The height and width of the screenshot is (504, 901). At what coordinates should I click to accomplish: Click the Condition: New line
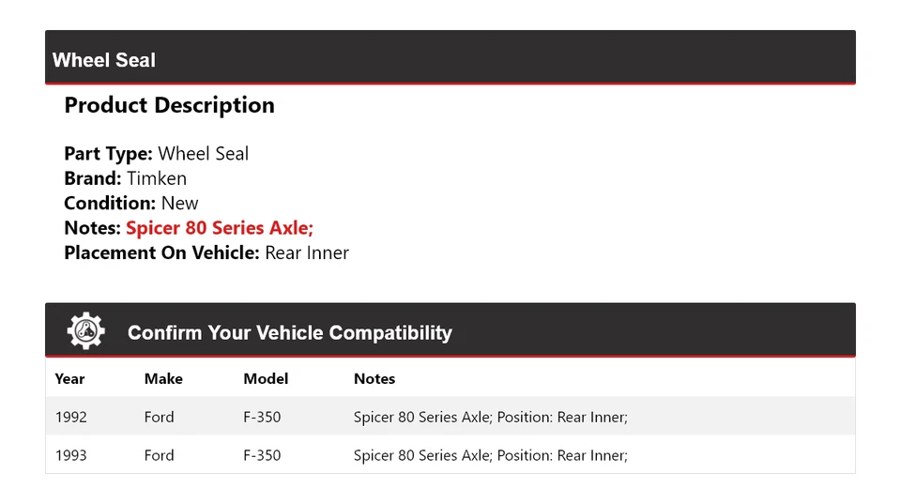[131, 203]
